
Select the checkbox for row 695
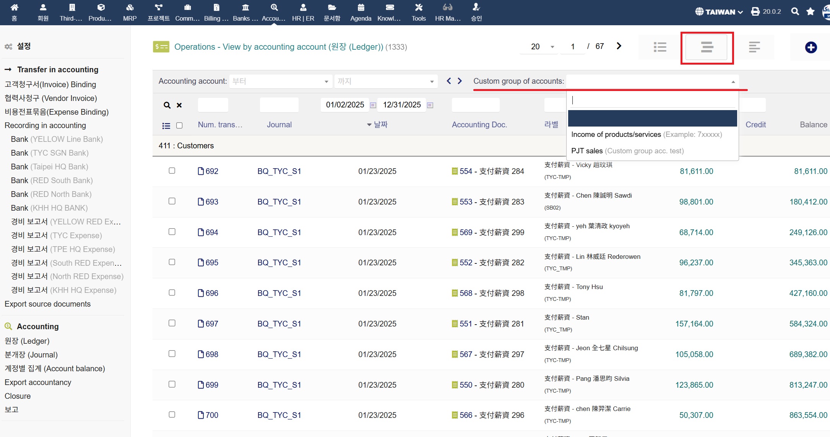[x=172, y=262]
